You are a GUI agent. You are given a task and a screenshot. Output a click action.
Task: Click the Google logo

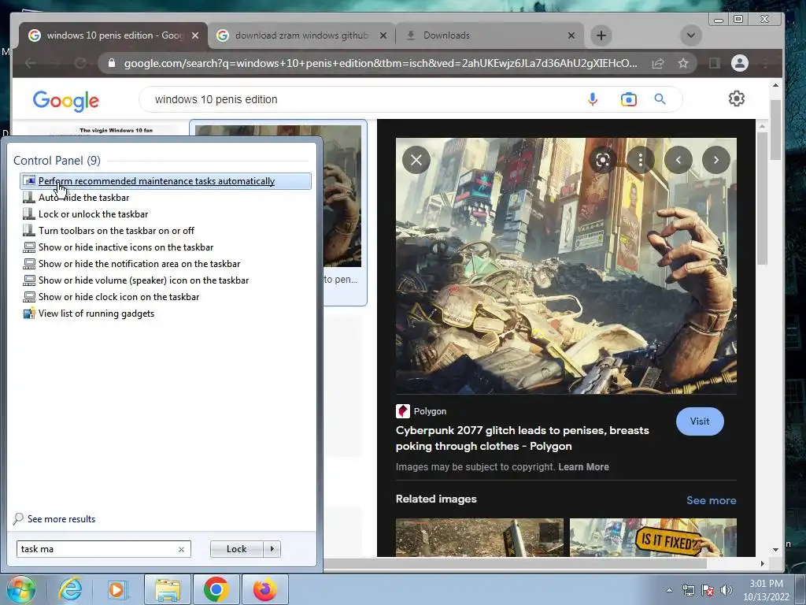[66, 101]
